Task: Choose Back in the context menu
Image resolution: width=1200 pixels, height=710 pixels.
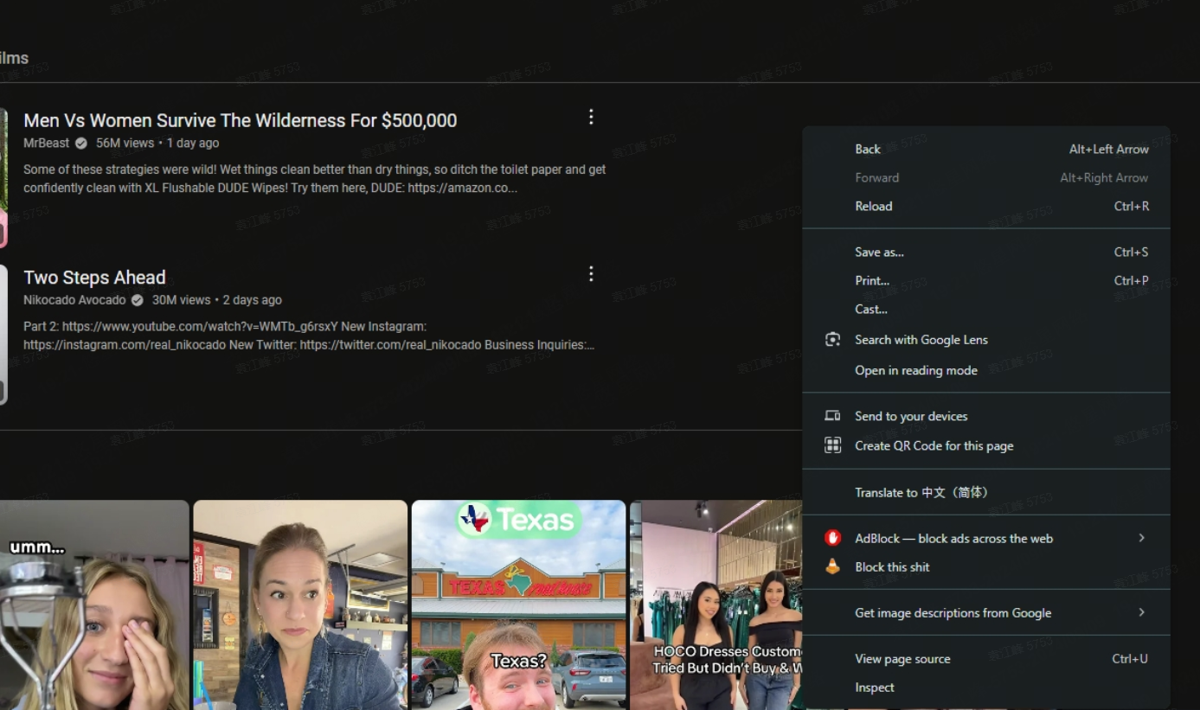Action: [986, 149]
